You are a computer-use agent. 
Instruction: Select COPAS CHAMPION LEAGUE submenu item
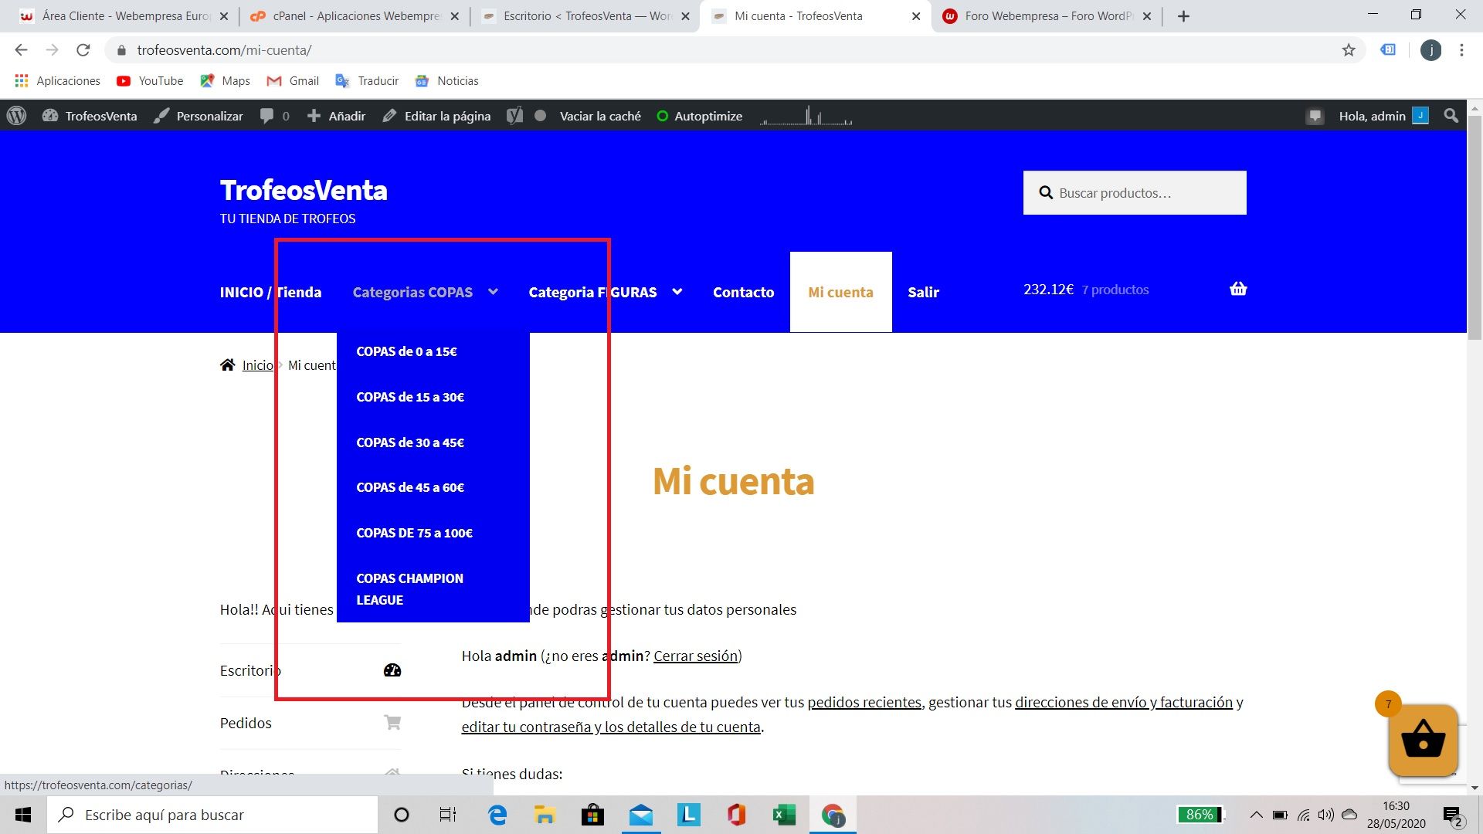pyautogui.click(x=409, y=589)
